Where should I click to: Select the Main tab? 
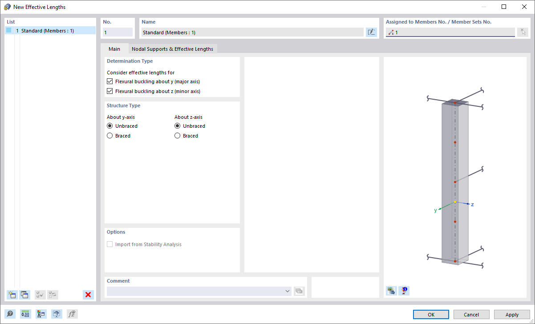click(x=114, y=49)
